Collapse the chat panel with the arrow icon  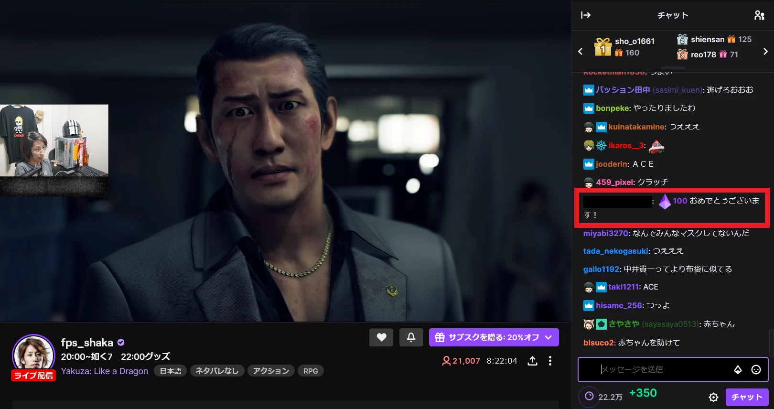click(x=586, y=15)
